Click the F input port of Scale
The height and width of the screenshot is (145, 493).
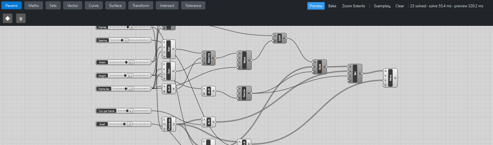point(313,67)
